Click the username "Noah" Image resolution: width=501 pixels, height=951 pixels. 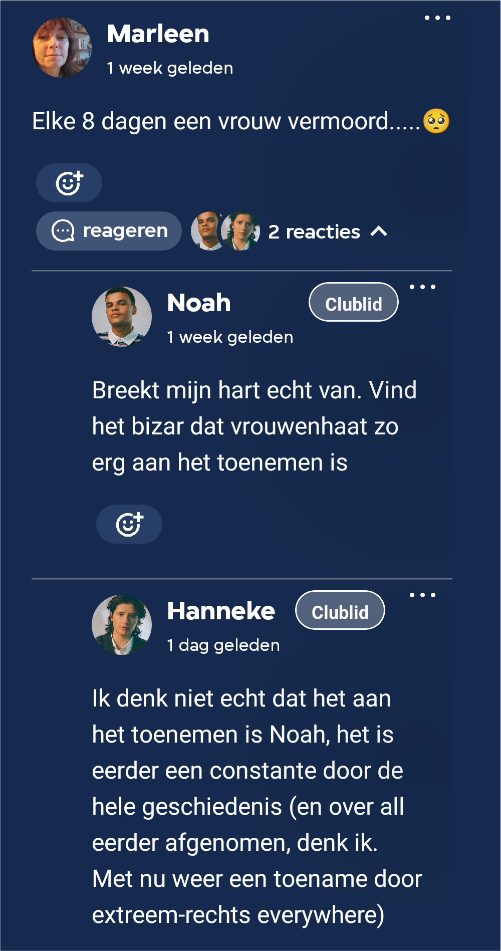coord(199,303)
